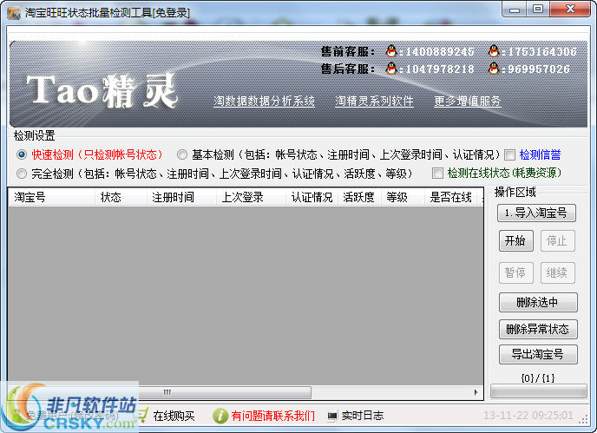
Task: Click the QQ number 1400889245
Action: (440, 51)
